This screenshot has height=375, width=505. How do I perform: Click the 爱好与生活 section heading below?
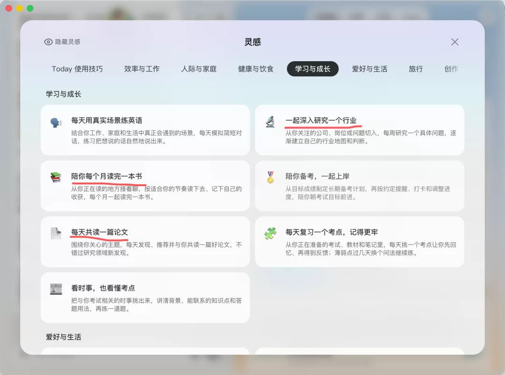click(x=64, y=337)
